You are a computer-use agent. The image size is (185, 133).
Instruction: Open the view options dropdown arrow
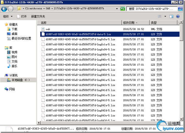pos(165,16)
